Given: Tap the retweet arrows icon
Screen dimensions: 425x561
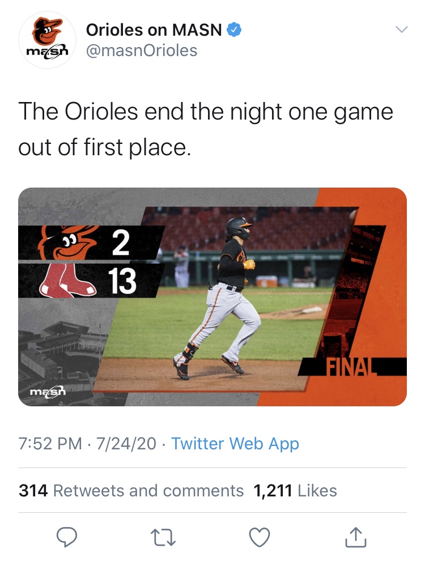Looking at the screenshot, I should coord(163,538).
